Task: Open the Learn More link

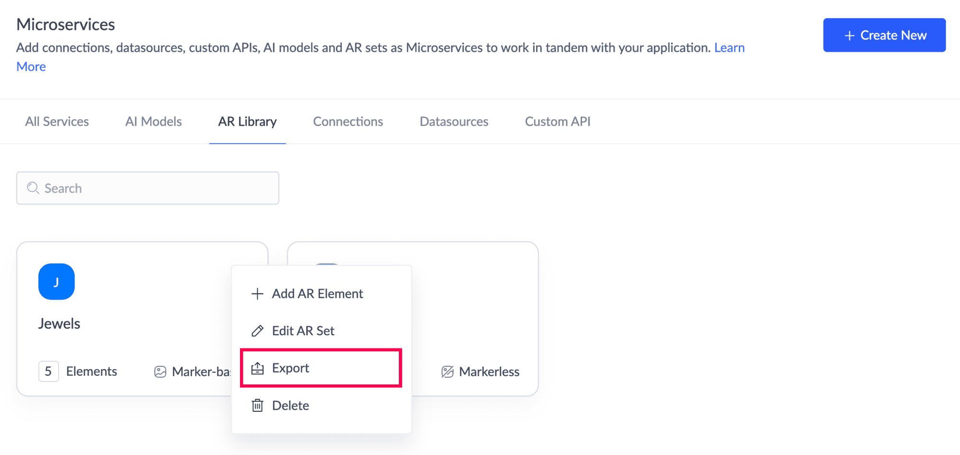Action: click(729, 48)
